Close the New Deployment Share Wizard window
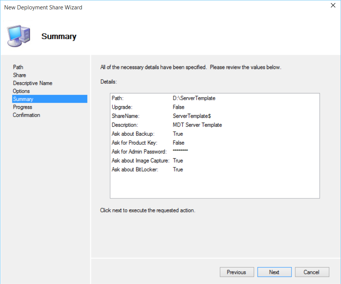The image size is (341, 284). click(332, 6)
